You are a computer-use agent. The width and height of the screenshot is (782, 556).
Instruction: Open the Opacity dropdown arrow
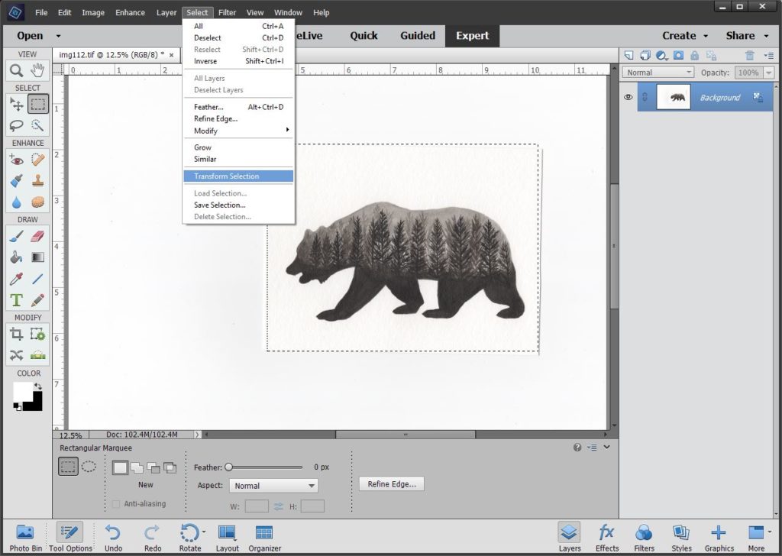point(768,73)
